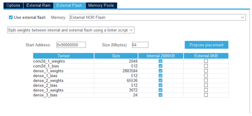Uncheck Internal for conv2d_1_weights
Viewport: 252px width, 116px height.
coord(160,61)
